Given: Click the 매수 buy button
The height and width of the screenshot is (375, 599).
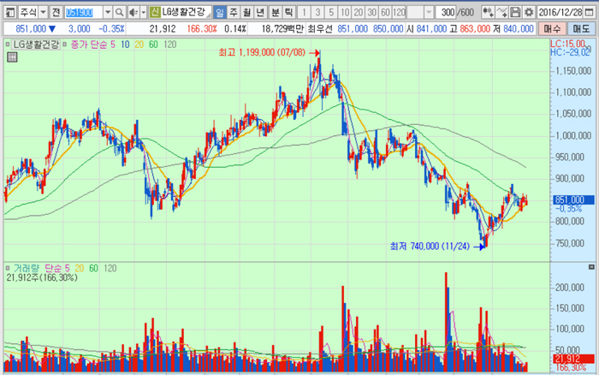Looking at the screenshot, I should [553, 28].
